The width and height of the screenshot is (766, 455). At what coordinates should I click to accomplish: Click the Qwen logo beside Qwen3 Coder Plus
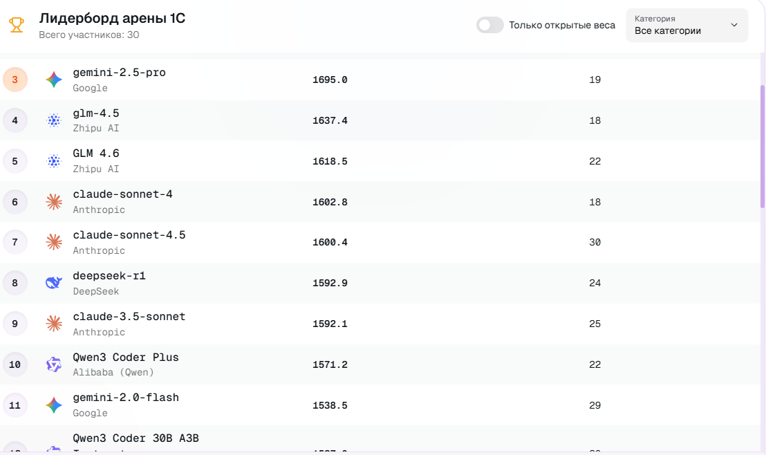pos(54,364)
